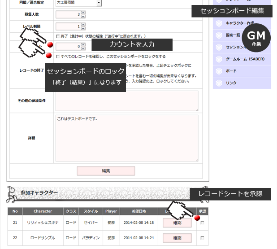This screenshot has height=249, width=277.
Task: Click the セイバー style cell
Action: (x=91, y=223)
